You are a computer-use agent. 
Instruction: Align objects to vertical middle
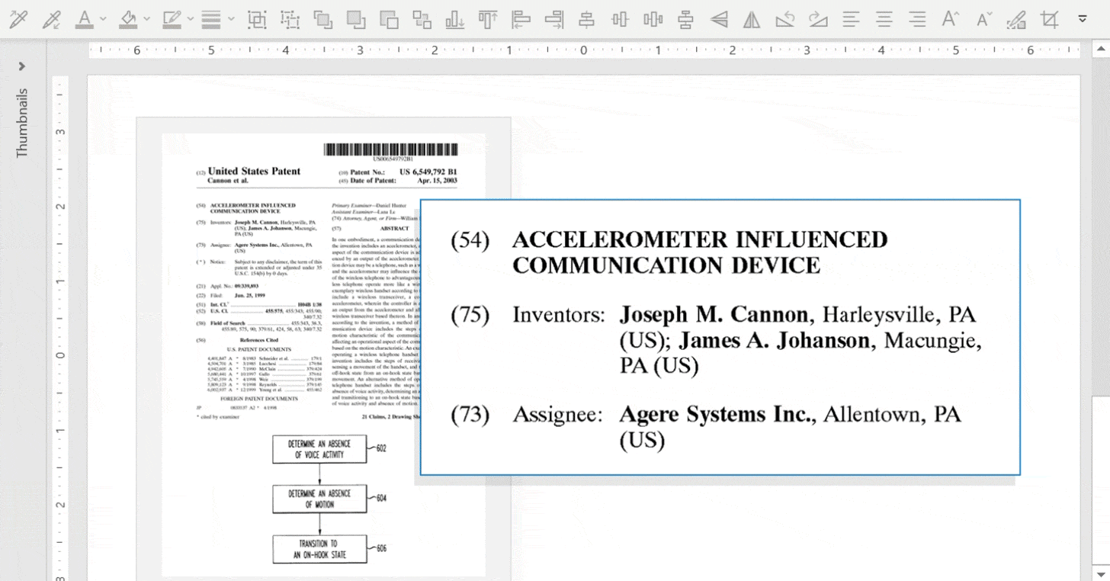[620, 19]
